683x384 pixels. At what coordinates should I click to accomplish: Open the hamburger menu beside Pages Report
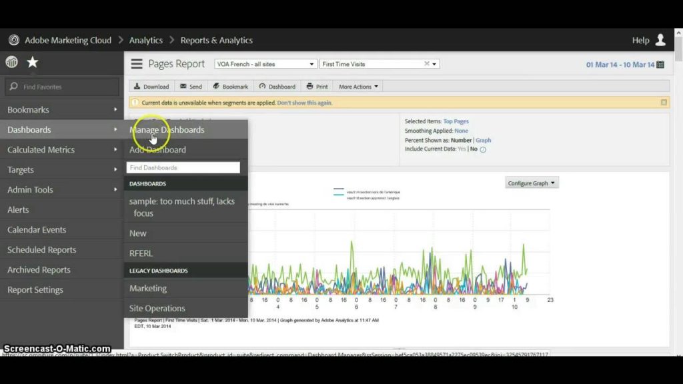136,63
